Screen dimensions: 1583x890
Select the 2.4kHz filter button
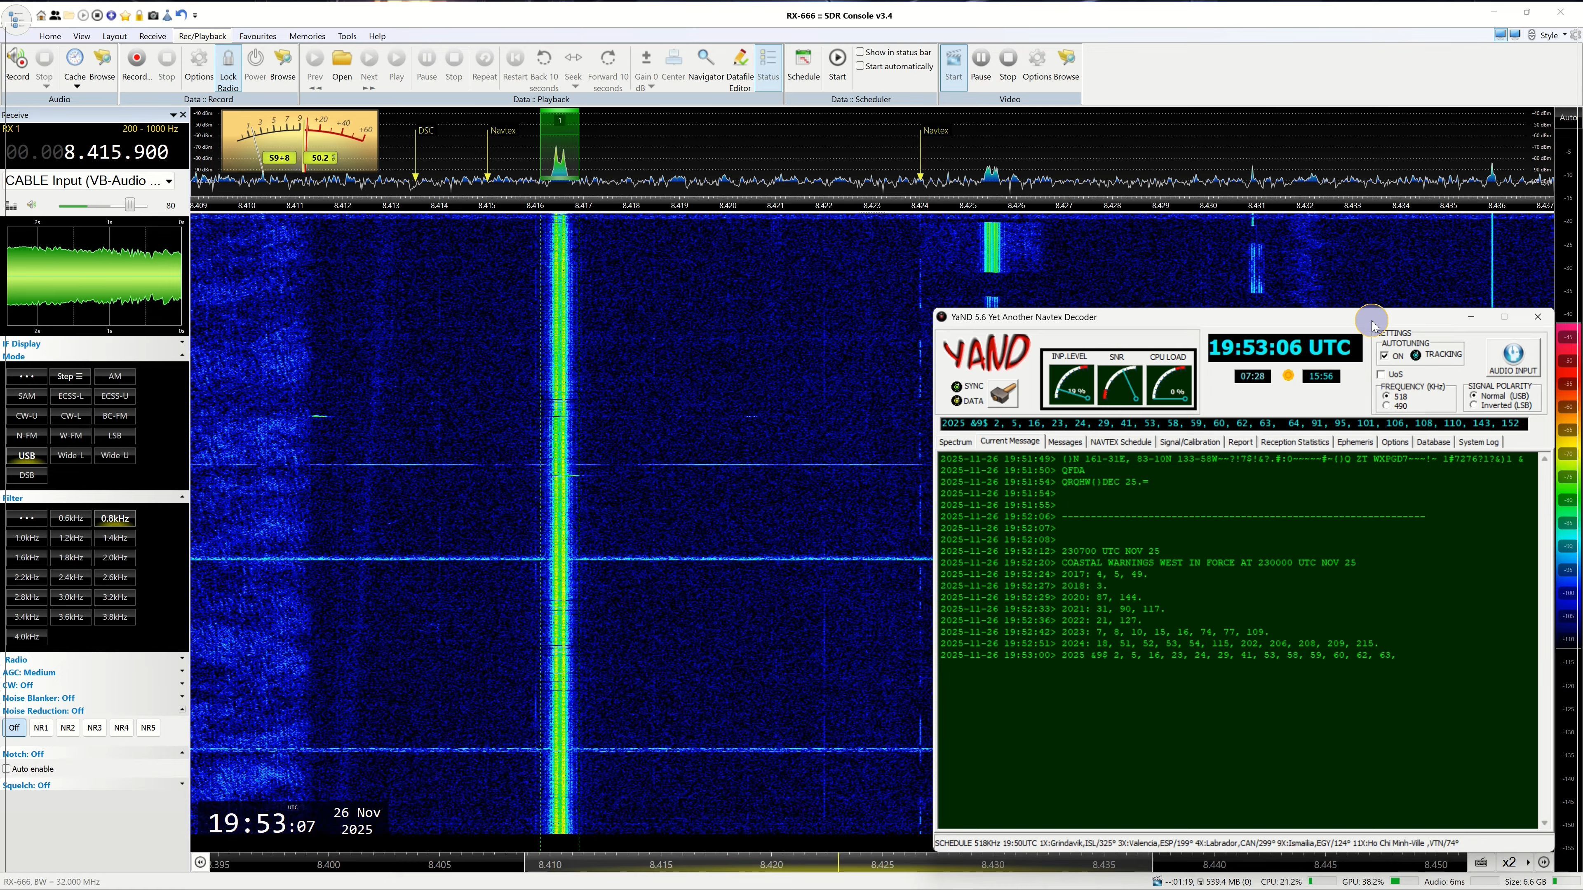click(70, 577)
